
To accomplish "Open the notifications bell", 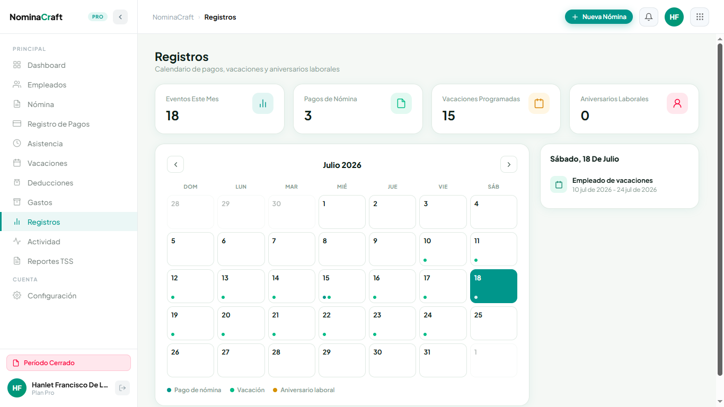I will (649, 17).
